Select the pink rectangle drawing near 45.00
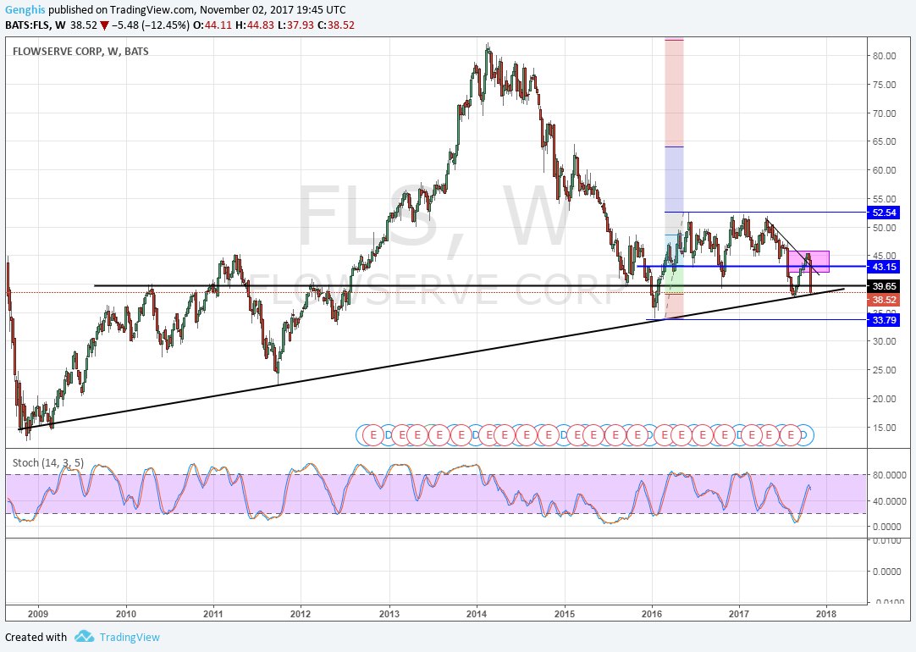Screen dimensions: 916x652 pos(808,261)
